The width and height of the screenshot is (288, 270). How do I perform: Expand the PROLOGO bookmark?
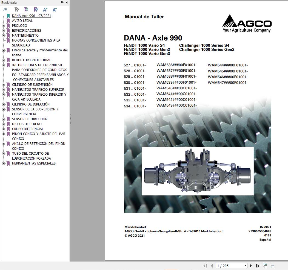pos(3,25)
